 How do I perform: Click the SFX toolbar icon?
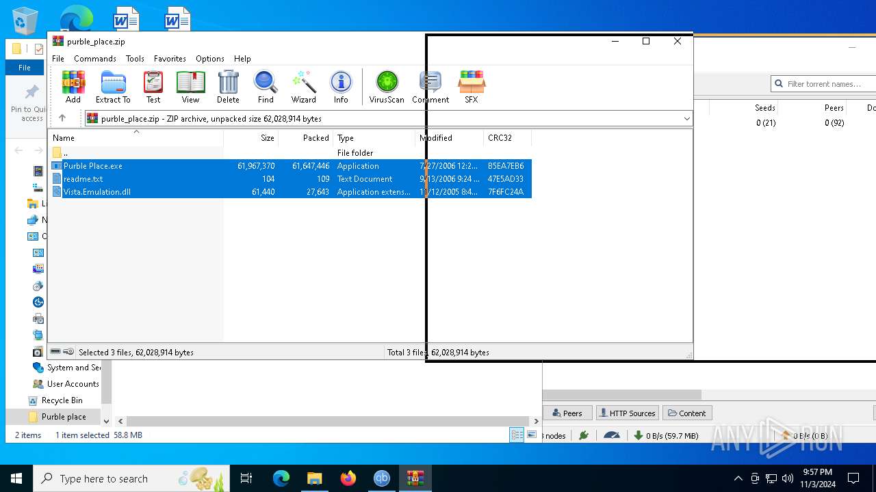pyautogui.click(x=472, y=87)
